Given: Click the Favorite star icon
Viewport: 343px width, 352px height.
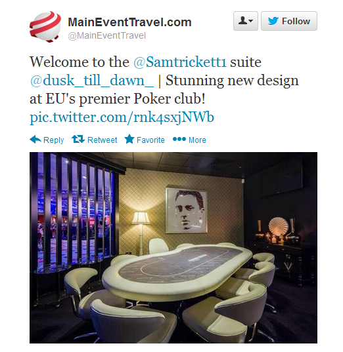Looking at the screenshot, I should coord(129,139).
